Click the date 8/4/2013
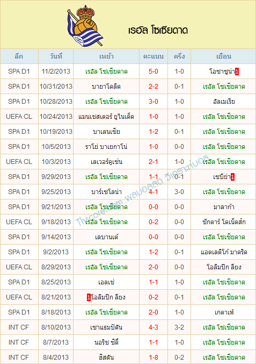 56,358
